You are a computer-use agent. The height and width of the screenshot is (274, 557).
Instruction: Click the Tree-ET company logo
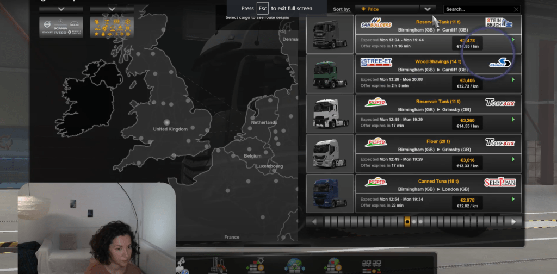(376, 63)
